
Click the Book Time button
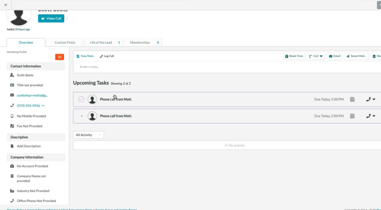(294, 56)
